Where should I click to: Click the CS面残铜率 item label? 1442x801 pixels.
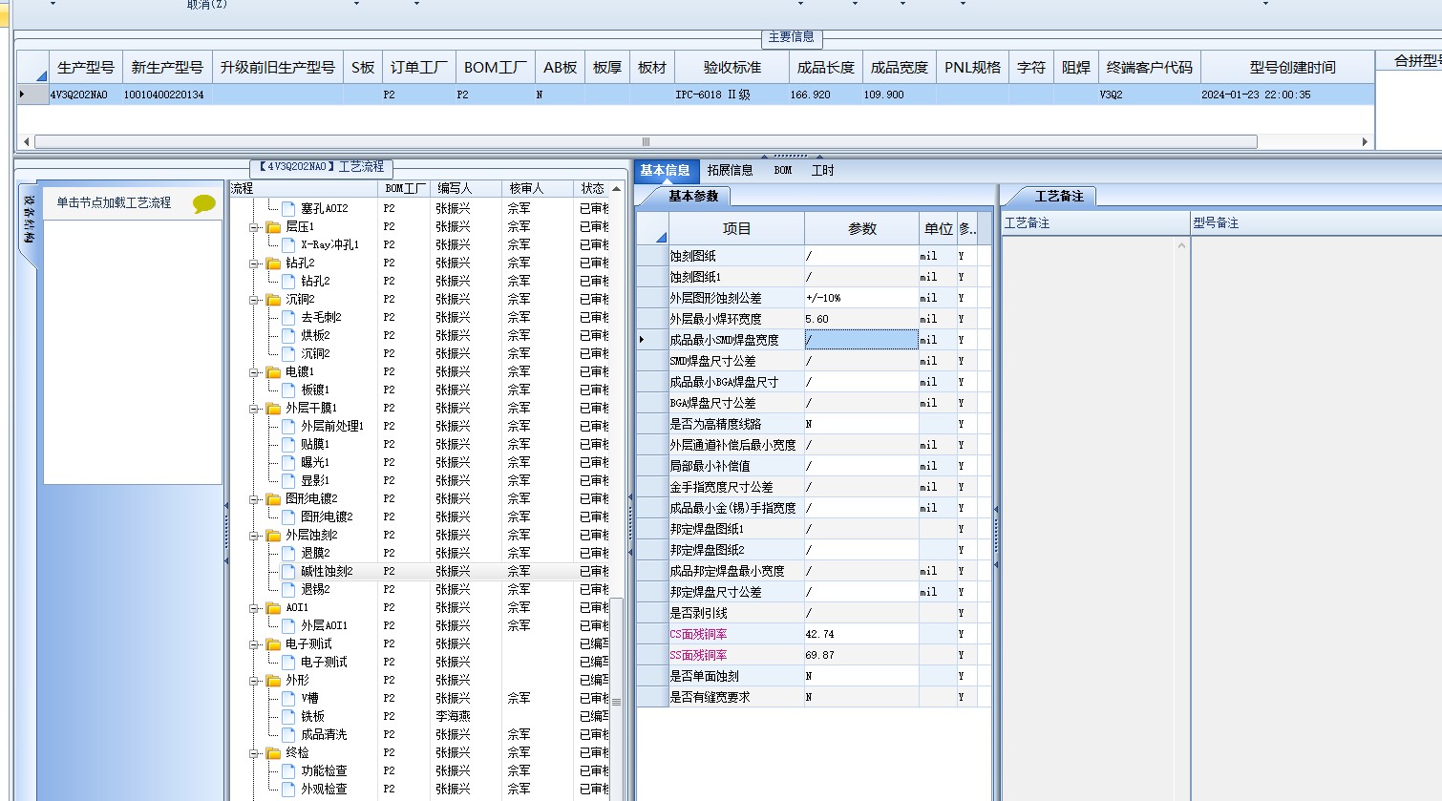[x=699, y=634]
